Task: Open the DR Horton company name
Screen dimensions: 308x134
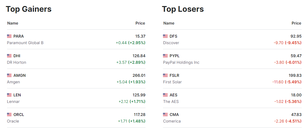Action: click(x=16, y=62)
